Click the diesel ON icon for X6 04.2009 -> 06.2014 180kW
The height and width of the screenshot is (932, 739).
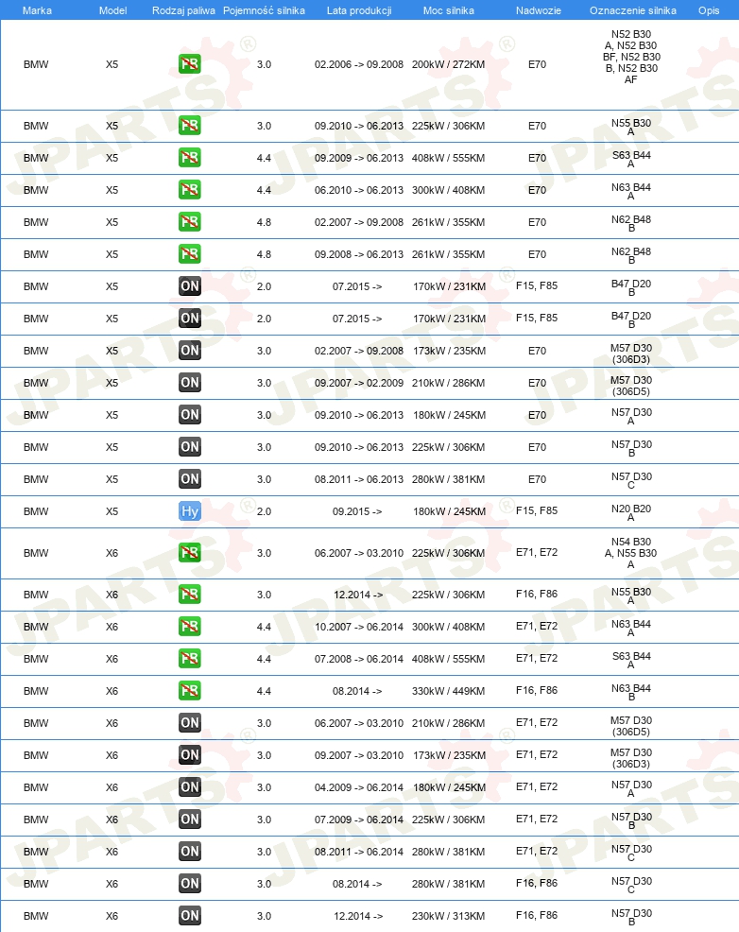coord(190,786)
